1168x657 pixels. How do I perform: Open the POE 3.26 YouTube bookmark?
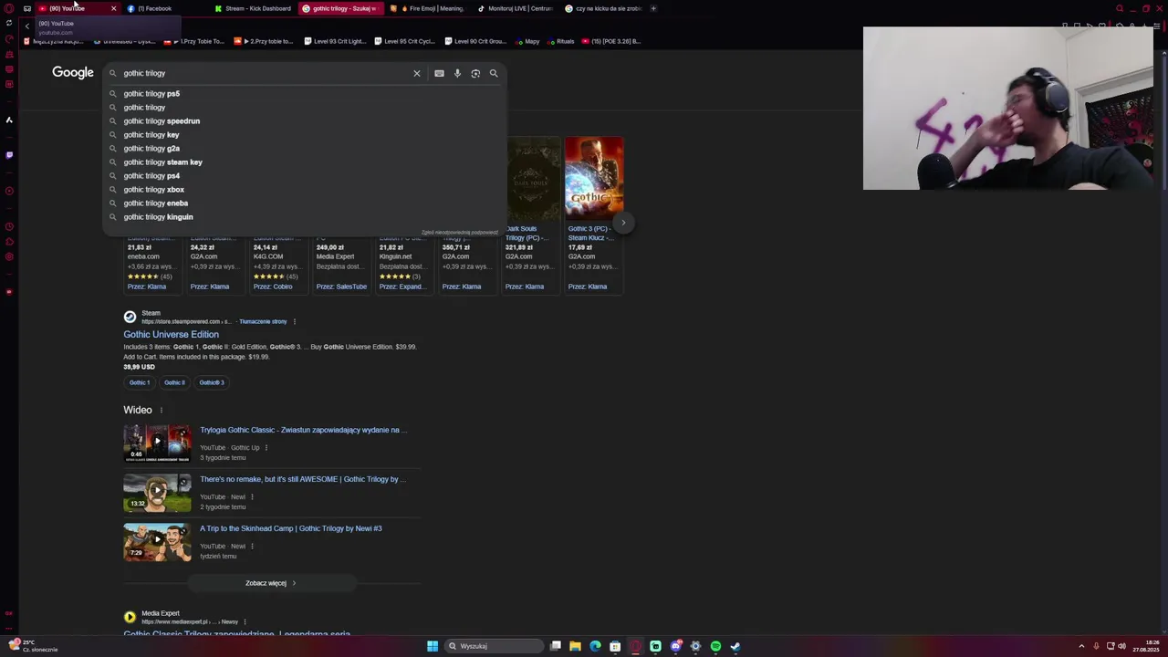[611, 41]
